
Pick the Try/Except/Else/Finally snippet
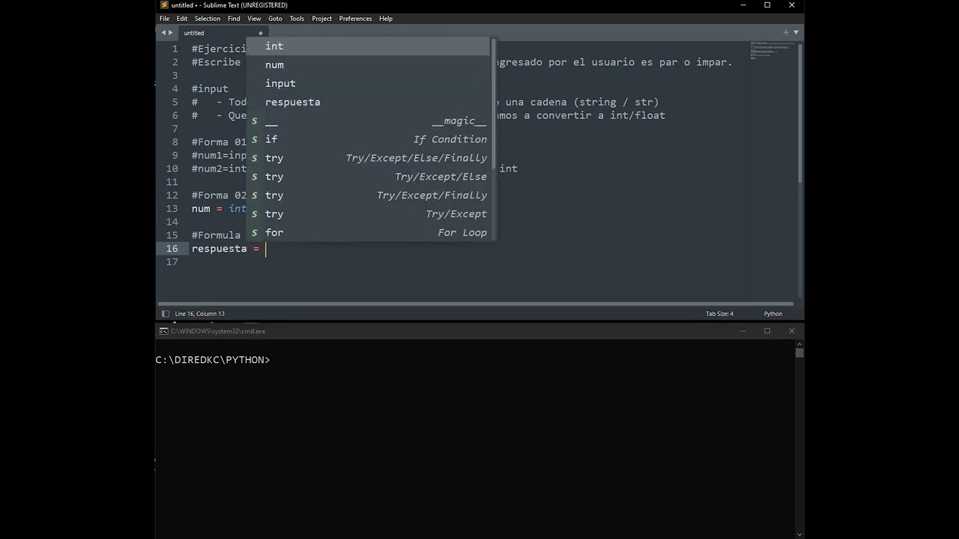[368, 159]
